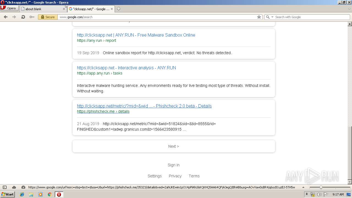The height and width of the screenshot is (198, 352).
Task: Click the page vertical scrollbar thumb
Action: [350, 153]
